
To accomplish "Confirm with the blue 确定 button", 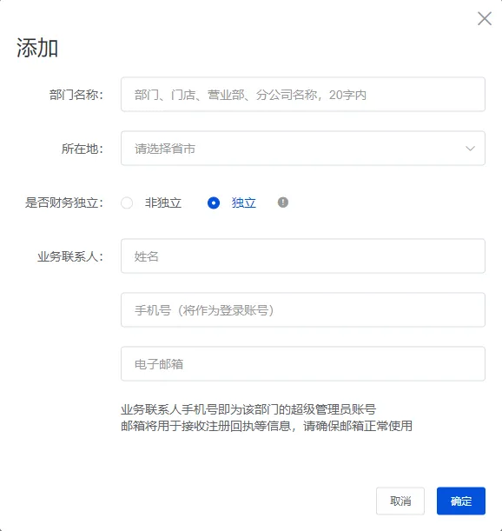I will point(461,501).
